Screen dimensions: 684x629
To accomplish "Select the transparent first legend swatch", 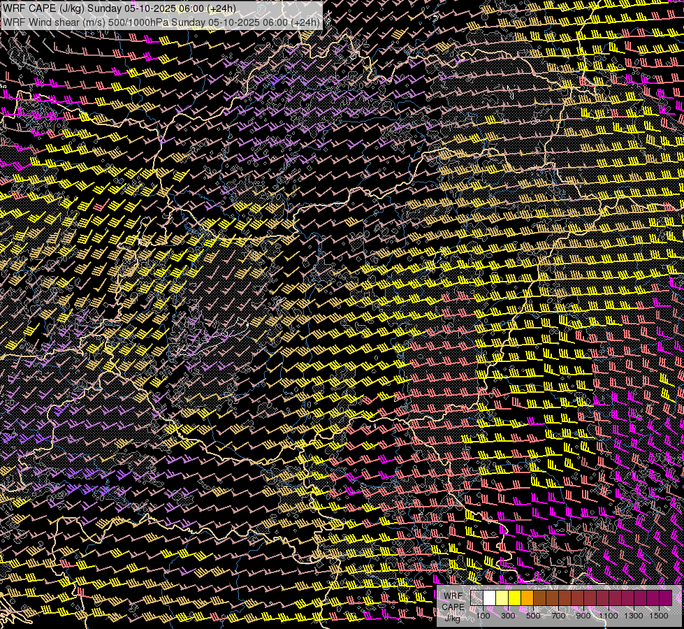I will pyautogui.click(x=476, y=598).
